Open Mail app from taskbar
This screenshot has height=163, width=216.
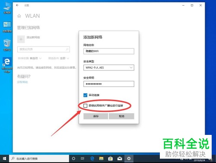click(120, 159)
